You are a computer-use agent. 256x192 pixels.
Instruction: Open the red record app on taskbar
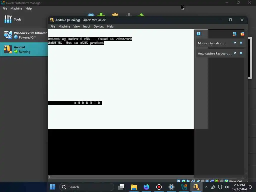click(159, 187)
